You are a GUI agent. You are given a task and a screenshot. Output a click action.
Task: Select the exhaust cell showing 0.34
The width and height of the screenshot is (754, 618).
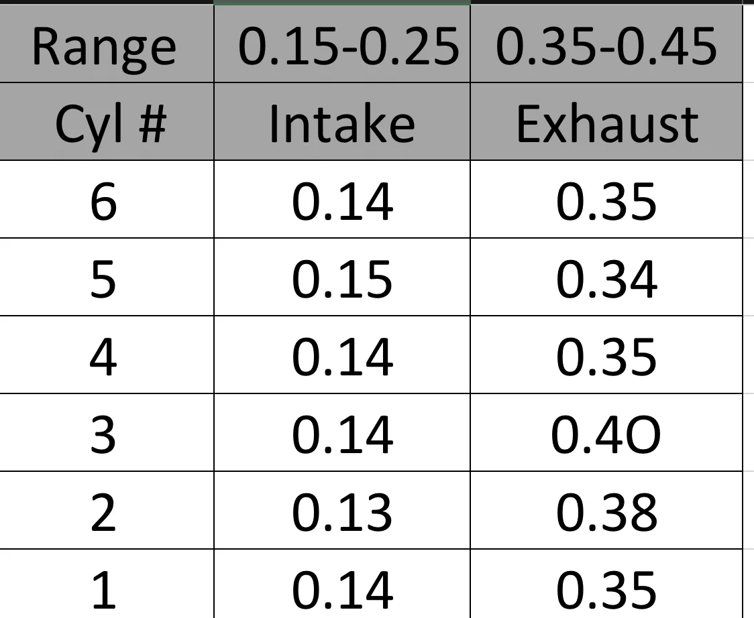click(x=606, y=277)
